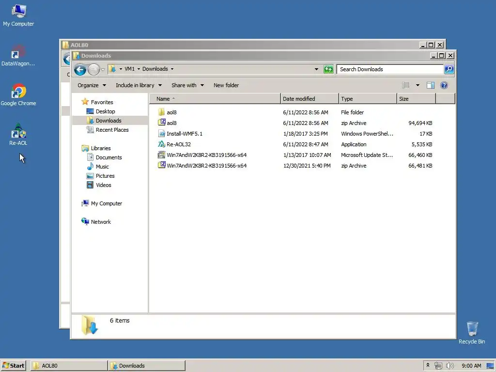The height and width of the screenshot is (372, 496).
Task: Open recent locations dropdown by navigation arrows
Action: pos(103,70)
